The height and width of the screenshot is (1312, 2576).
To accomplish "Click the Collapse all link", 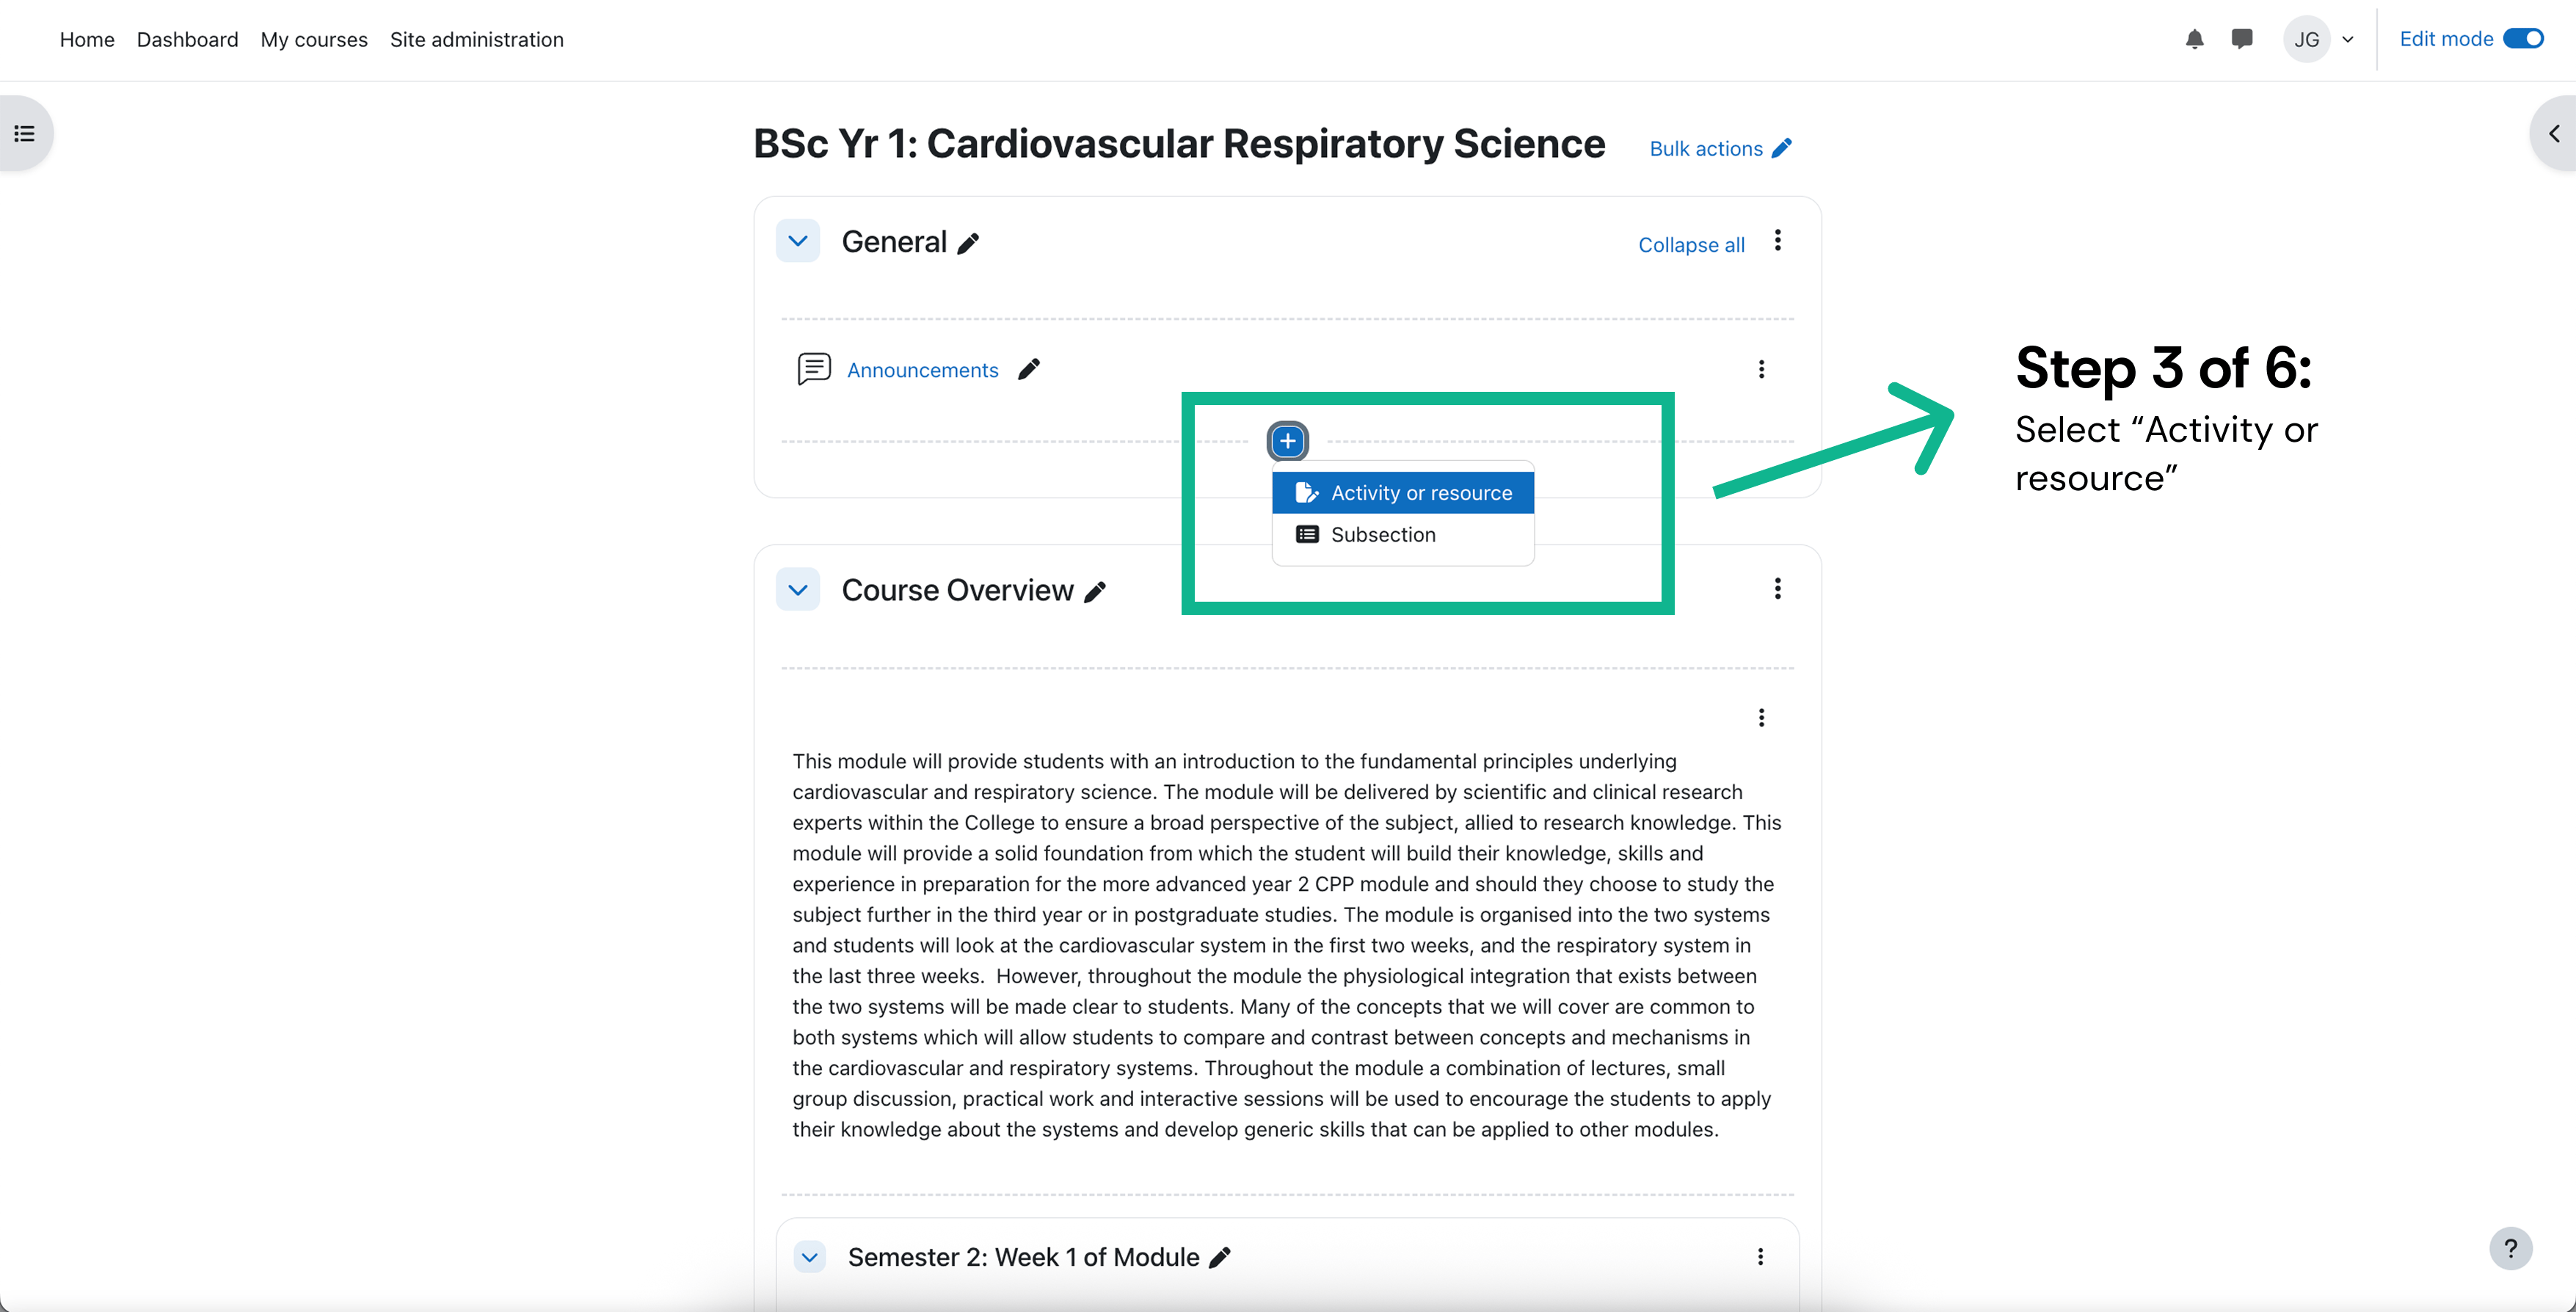I will tap(1690, 245).
